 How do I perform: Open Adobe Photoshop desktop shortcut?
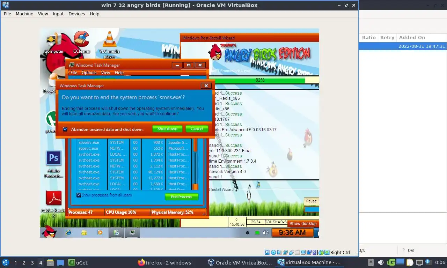pyautogui.click(x=54, y=164)
